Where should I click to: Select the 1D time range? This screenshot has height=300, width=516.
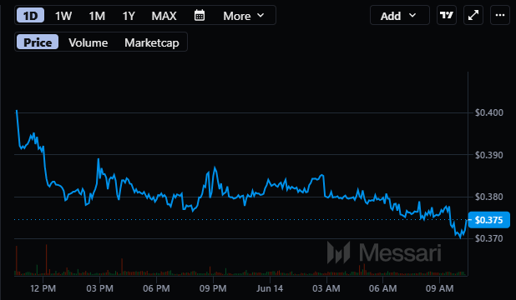[x=30, y=16]
